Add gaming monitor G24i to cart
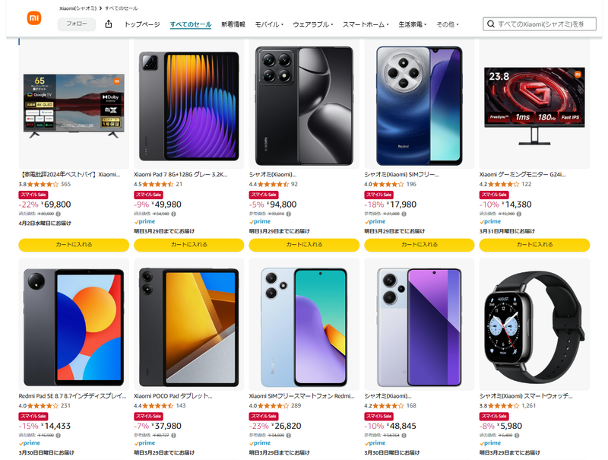This screenshot has height=460, width=608. 534,245
